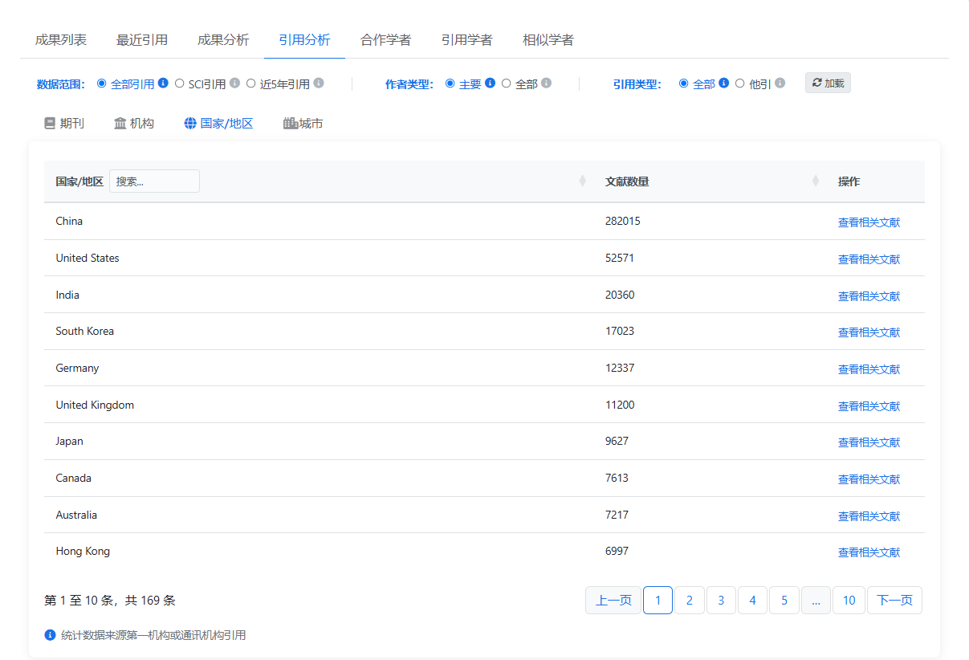Choose 他引 citation type radio
Image resolution: width=969 pixels, height=660 pixels.
pos(740,83)
